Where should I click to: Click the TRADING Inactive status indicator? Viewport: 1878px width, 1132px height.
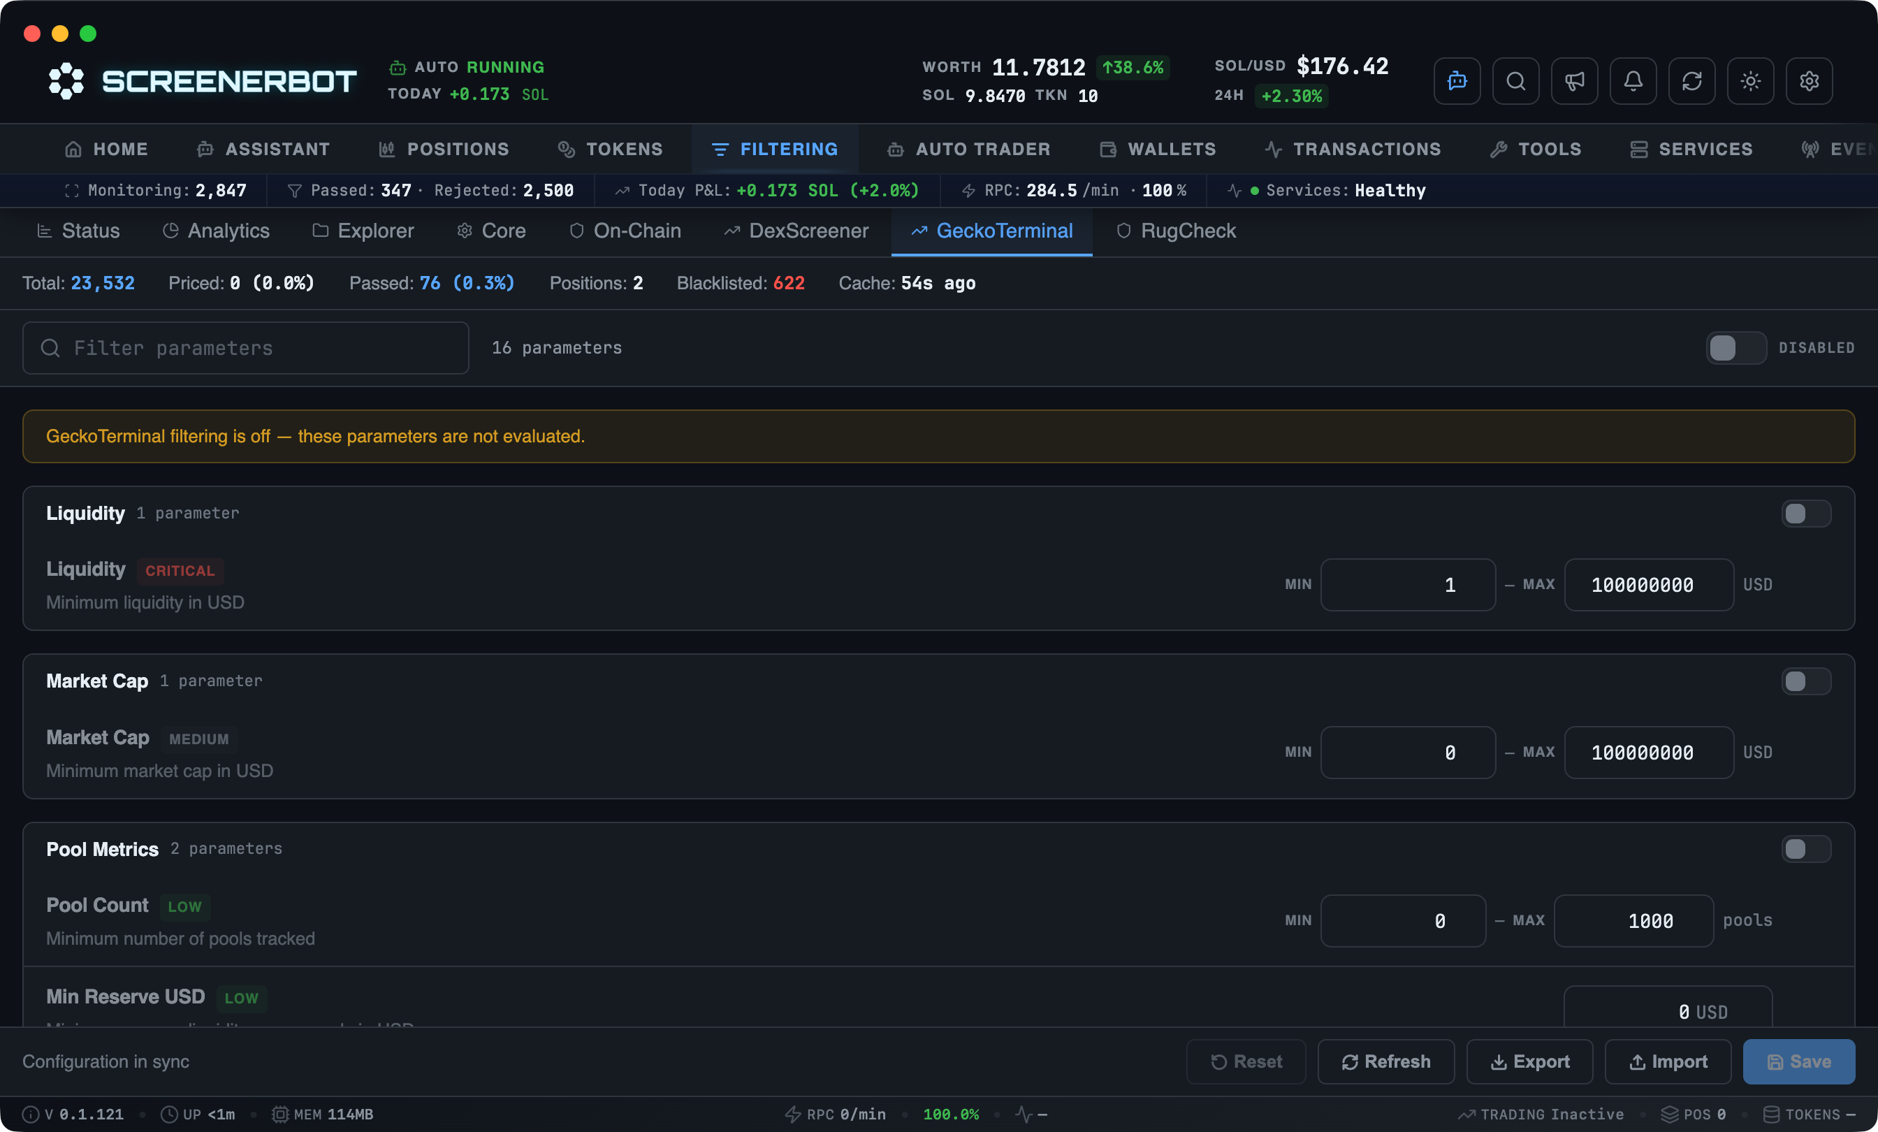[x=1541, y=1115]
